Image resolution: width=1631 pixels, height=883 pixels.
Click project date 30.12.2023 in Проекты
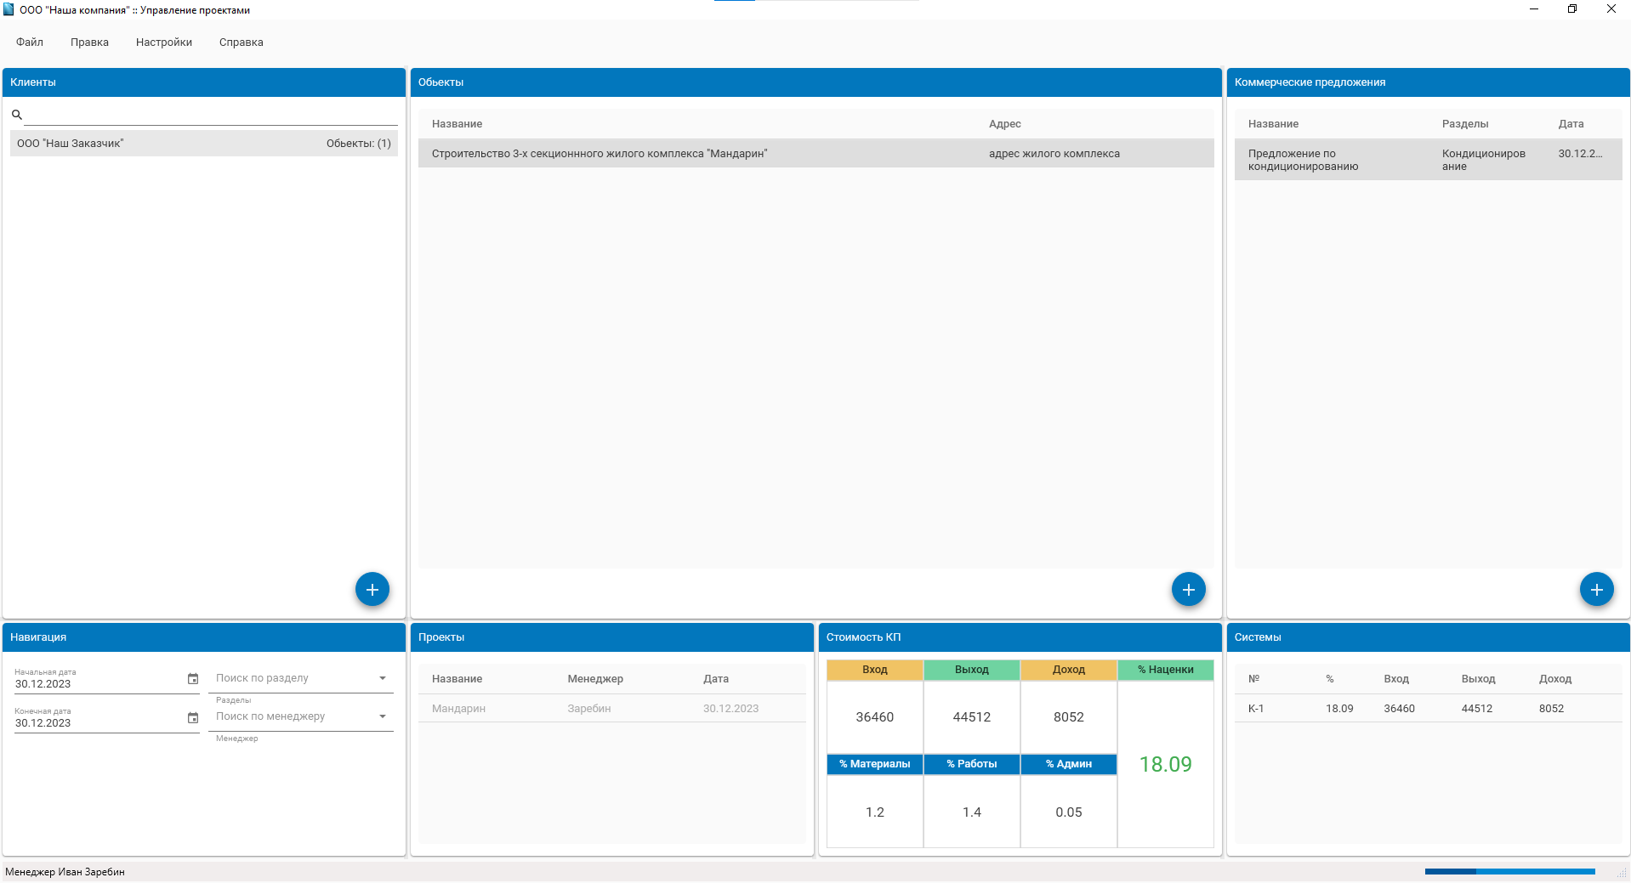730,709
